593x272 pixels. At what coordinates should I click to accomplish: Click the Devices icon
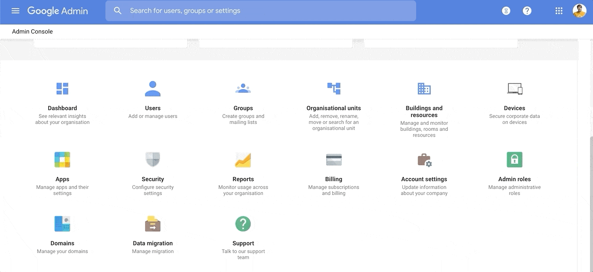[x=514, y=89]
